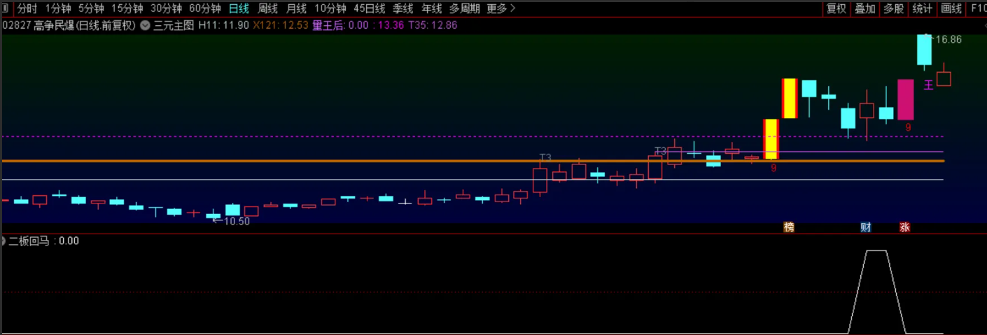
Task: Click the purple 王 marker on the chart
Action: [x=928, y=85]
